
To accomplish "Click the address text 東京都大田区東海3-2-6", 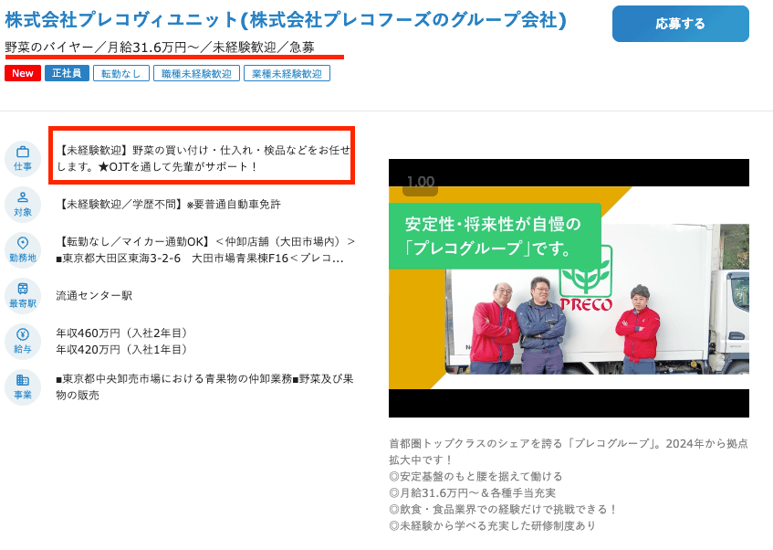I will point(121,259).
